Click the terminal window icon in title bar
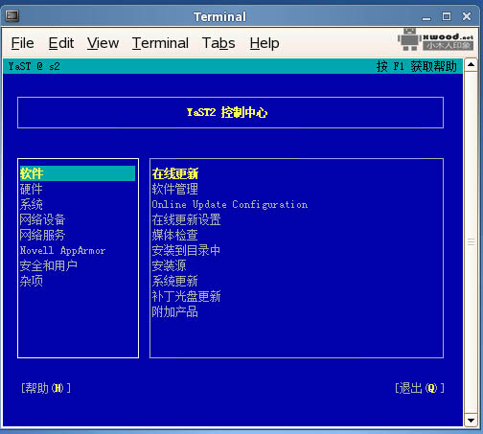The width and height of the screenshot is (483, 434). click(12, 15)
